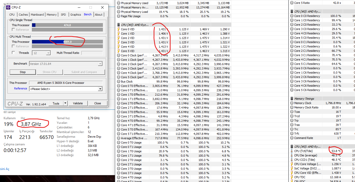This screenshot has width=355, height=182.
Task: Click the Multi Thread Ratio field
Action: pyautogui.click(x=92, y=53)
